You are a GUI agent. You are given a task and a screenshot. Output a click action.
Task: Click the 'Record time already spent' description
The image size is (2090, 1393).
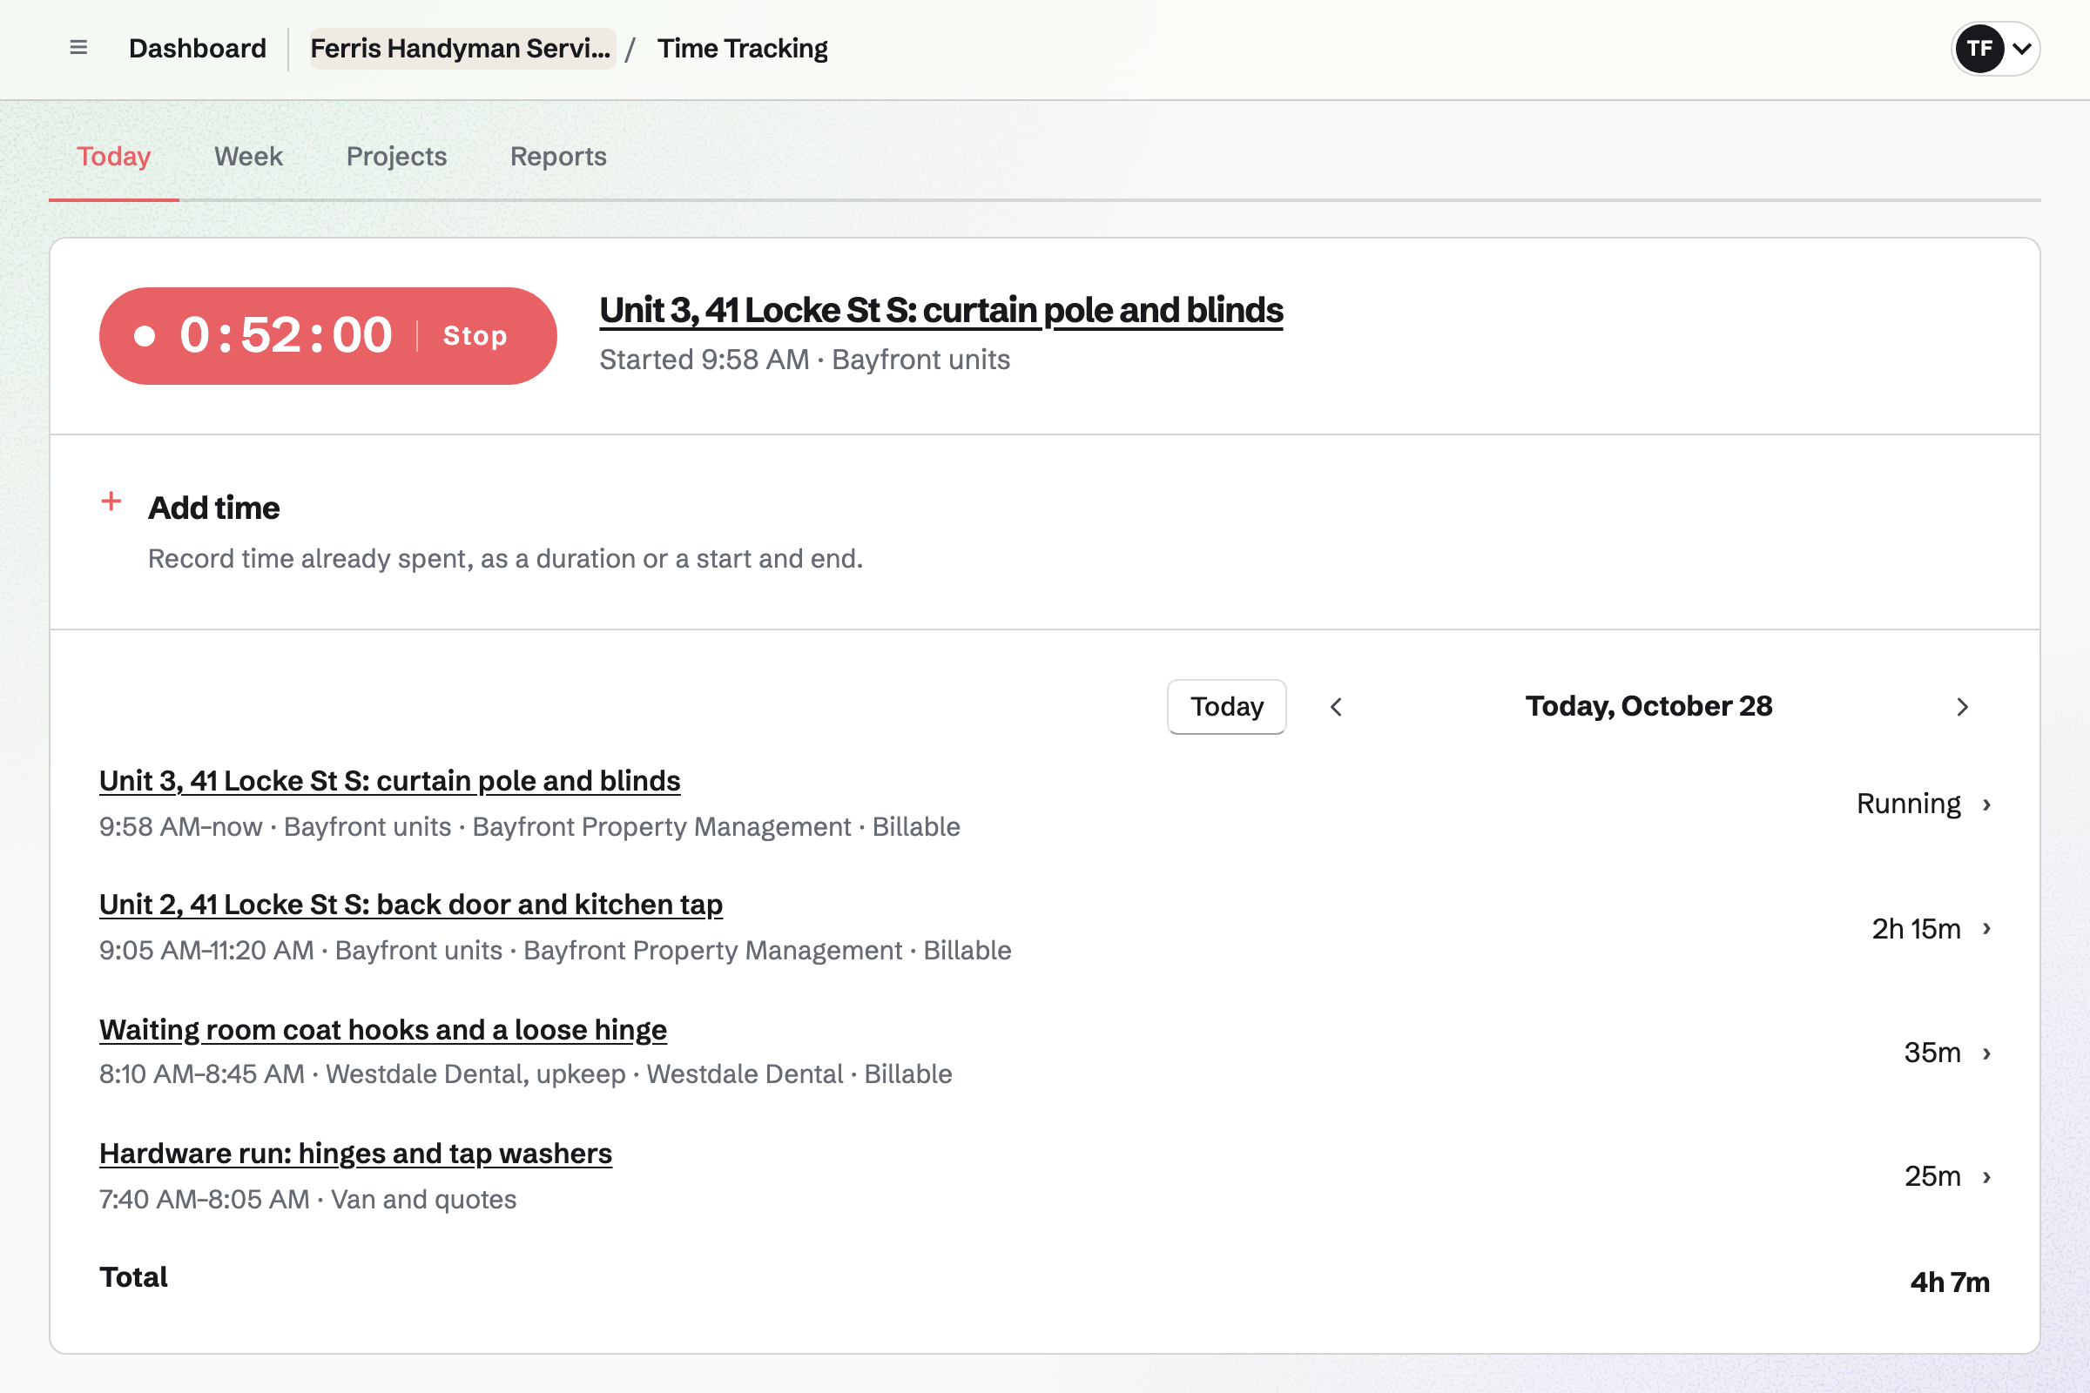point(505,559)
